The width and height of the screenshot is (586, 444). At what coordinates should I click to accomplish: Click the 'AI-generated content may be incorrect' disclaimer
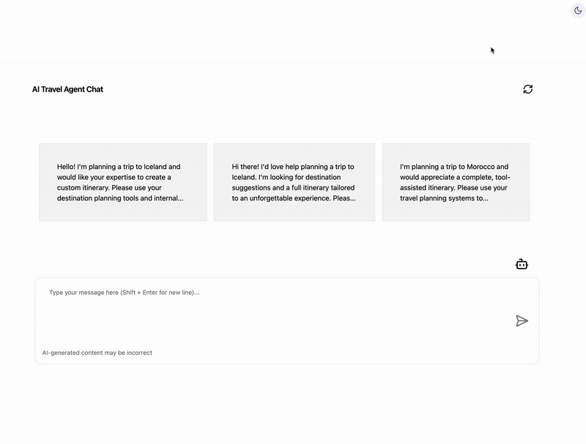97,353
